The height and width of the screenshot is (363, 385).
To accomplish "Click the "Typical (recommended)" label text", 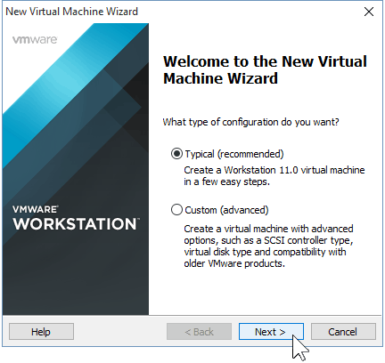I will 234,154.
